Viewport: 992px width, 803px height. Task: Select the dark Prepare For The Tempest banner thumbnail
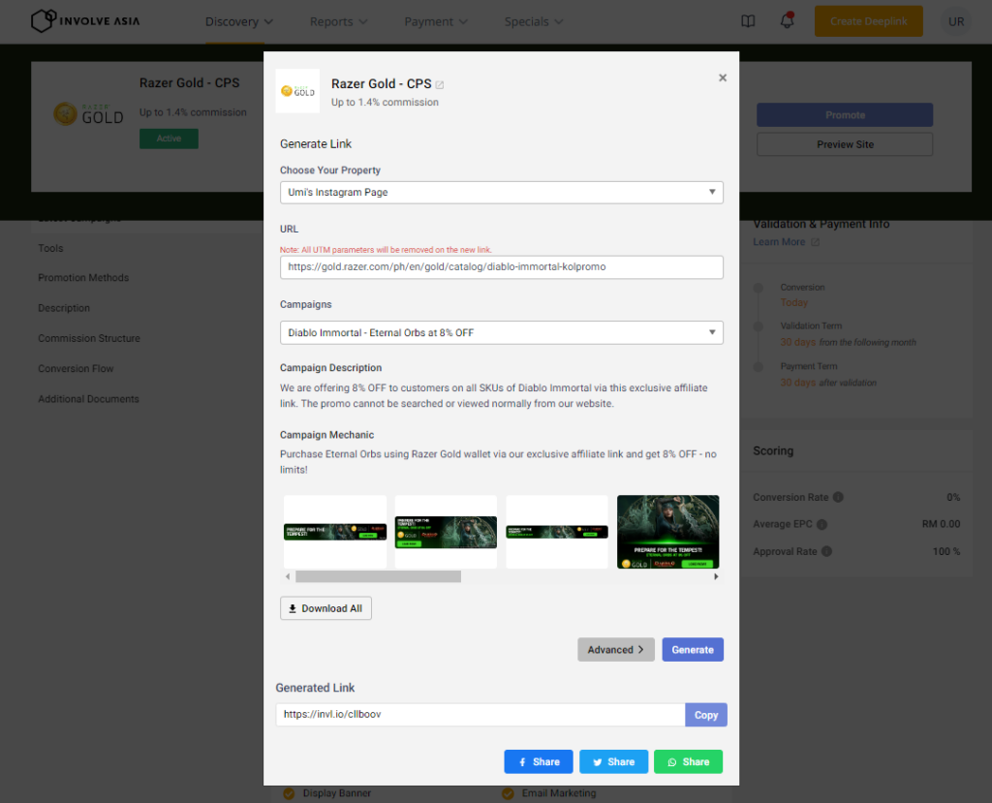point(667,531)
